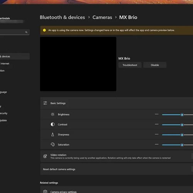Adjust the Contrast slider
Image resolution: width=193 pixels, height=193 pixels.
[178, 125]
